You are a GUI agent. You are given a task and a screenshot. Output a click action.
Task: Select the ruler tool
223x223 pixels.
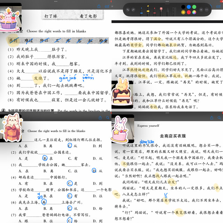tap(174, 11)
